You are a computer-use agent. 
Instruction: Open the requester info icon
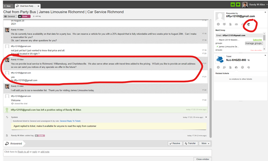[x=218, y=24]
